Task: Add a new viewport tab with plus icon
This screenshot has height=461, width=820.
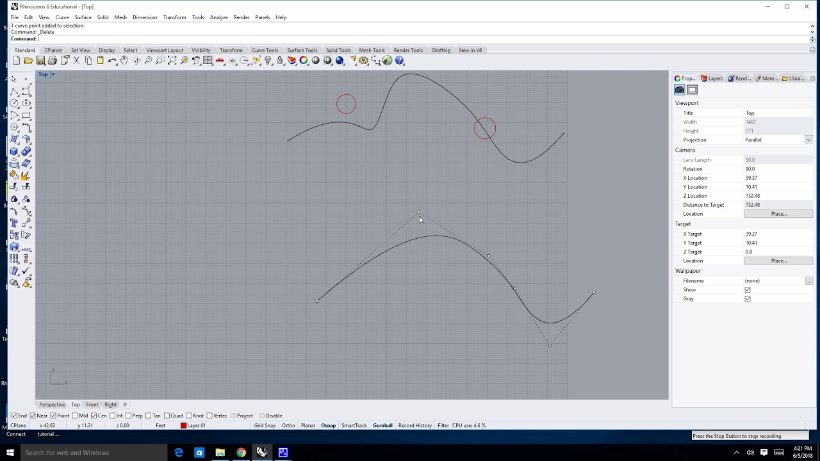Action: tap(125, 405)
